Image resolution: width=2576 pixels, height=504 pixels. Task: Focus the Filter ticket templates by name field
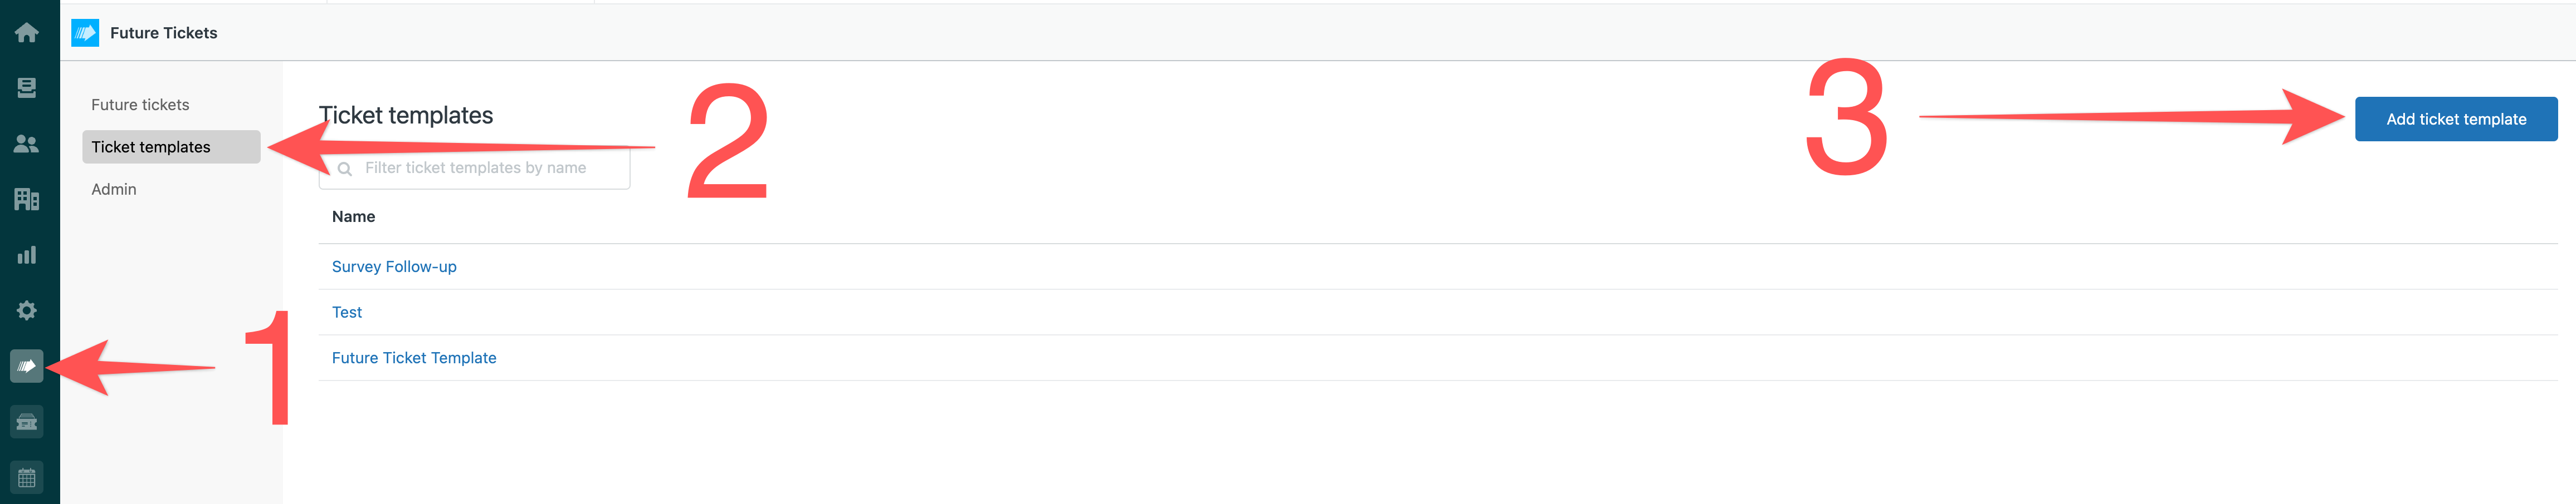(474, 167)
